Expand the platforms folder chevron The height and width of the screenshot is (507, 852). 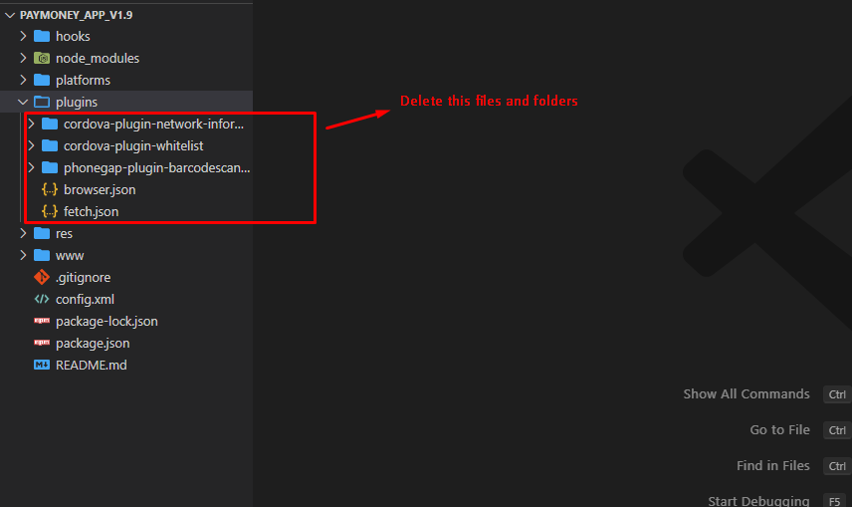pos(23,80)
